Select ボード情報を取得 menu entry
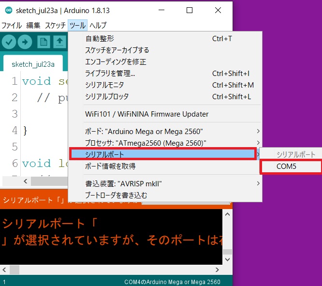The image size is (322, 286). point(165,166)
